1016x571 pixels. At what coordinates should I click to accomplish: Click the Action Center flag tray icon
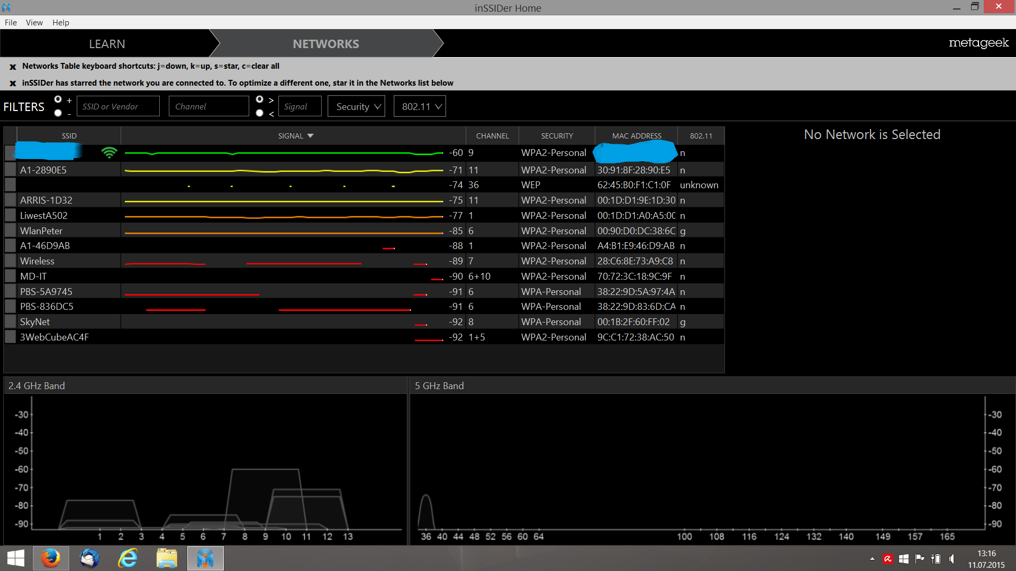(920, 559)
